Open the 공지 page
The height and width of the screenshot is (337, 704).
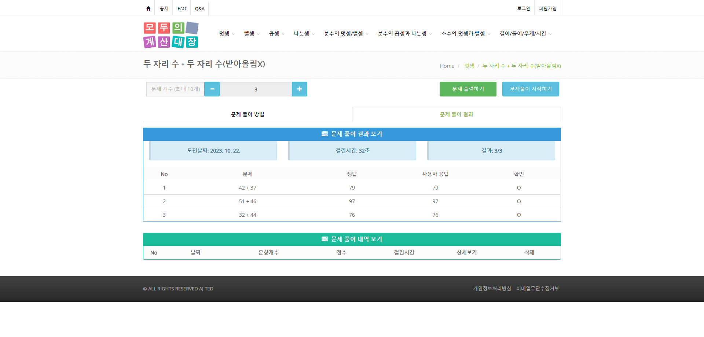tap(164, 8)
